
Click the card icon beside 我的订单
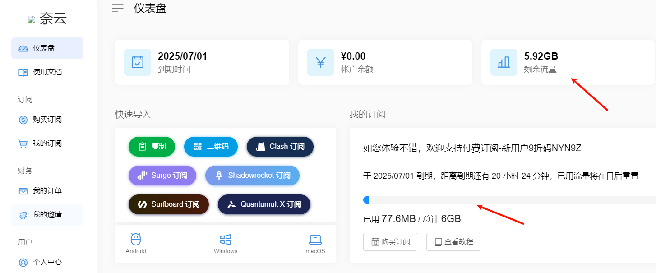tap(23, 191)
